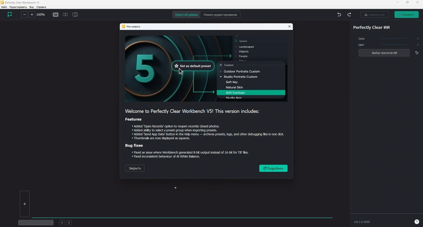Screen dimensions: 423x227
Task: Adjust the Сила slider
Action: pos(394,39)
